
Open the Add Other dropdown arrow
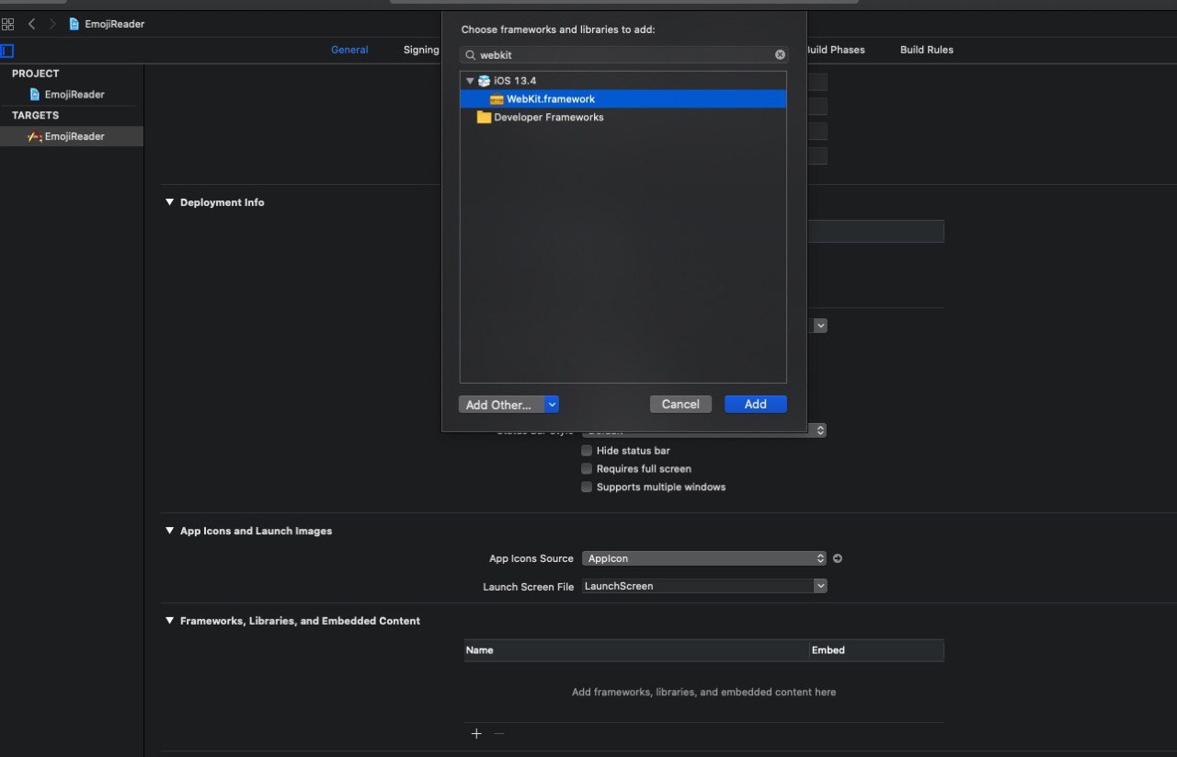552,405
